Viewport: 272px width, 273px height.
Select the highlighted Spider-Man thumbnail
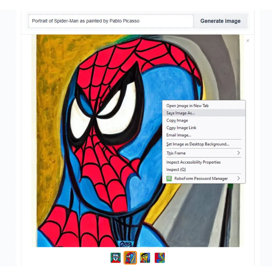(x=130, y=257)
